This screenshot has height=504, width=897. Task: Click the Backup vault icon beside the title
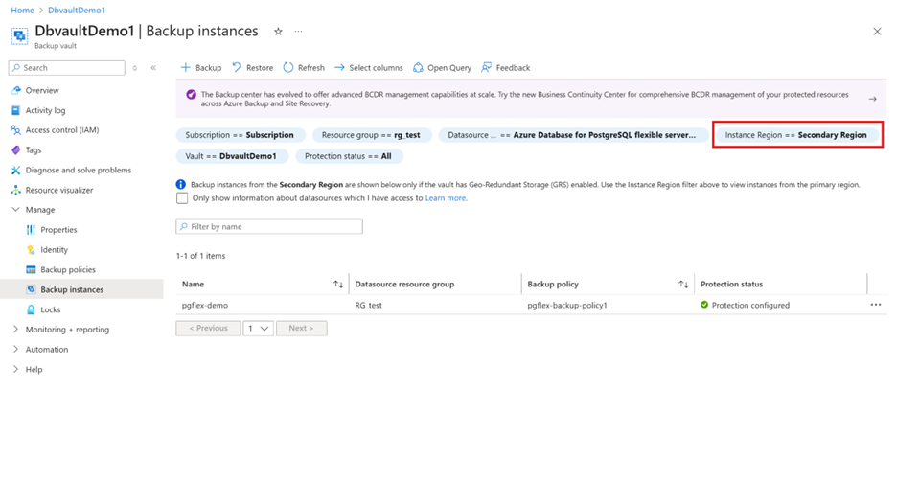[19, 36]
